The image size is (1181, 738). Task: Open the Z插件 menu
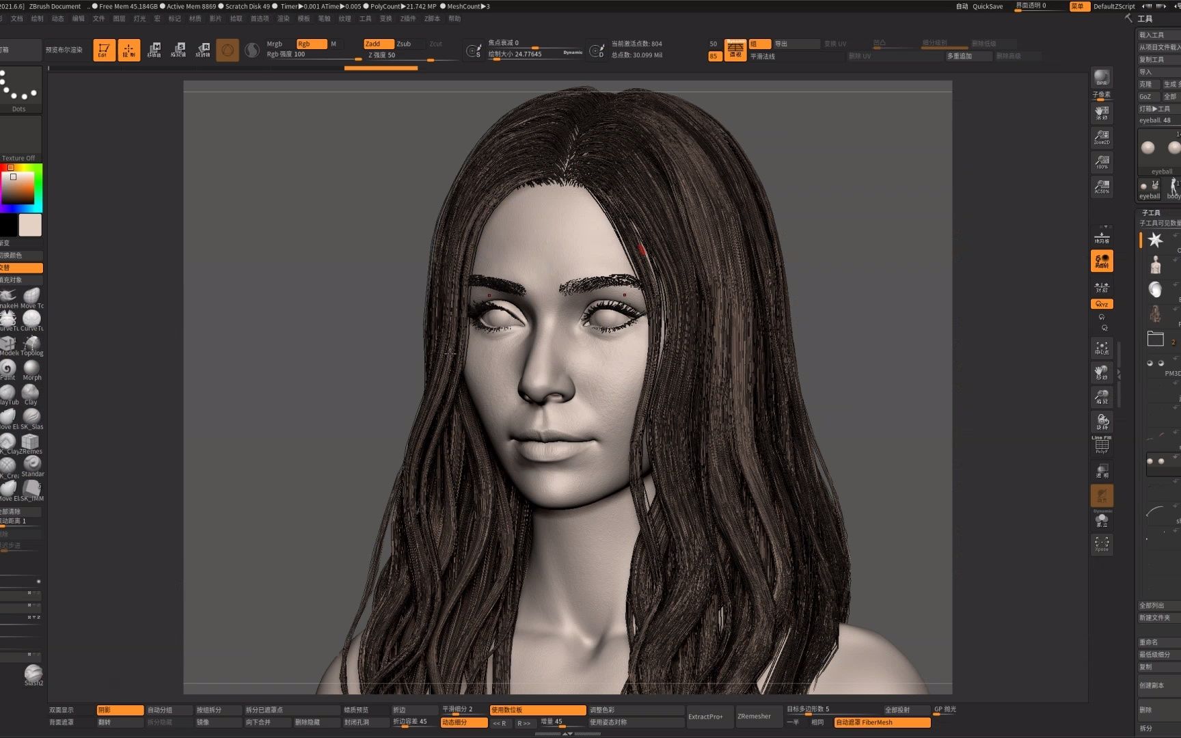(408, 18)
